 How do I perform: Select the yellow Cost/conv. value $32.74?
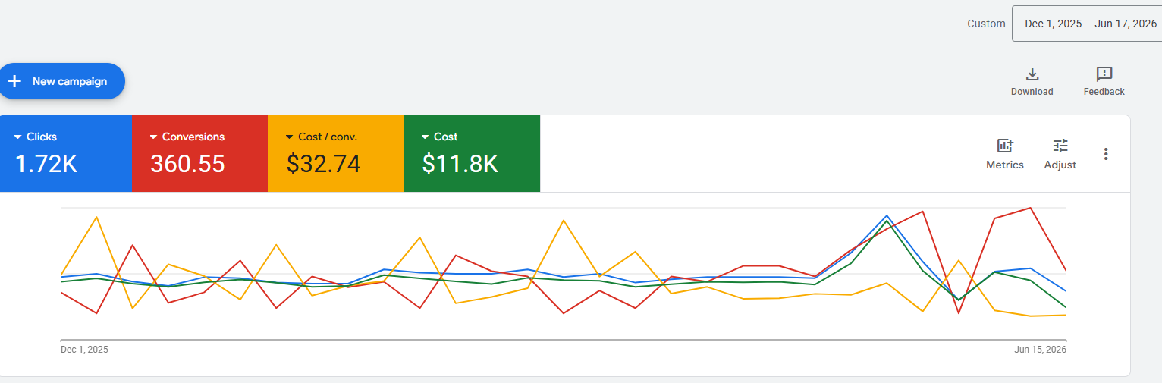coord(323,164)
